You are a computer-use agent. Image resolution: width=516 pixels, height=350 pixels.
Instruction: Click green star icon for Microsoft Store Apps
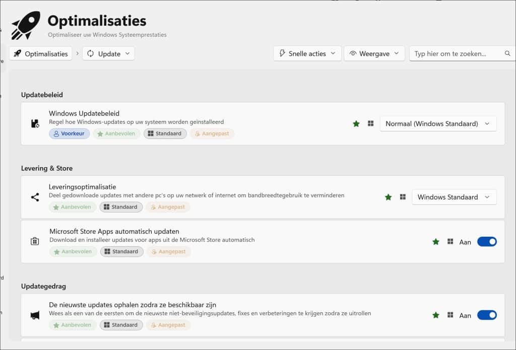(x=436, y=242)
